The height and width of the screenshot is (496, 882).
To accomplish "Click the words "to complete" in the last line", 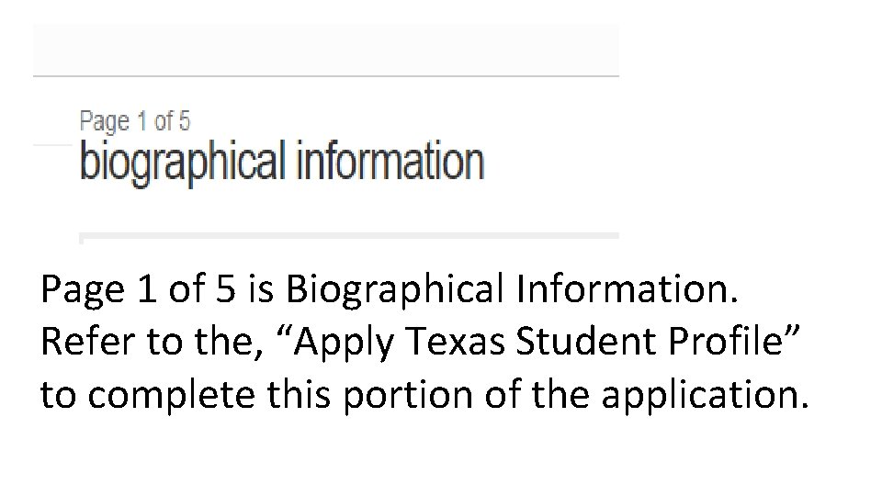I will click(138, 395).
